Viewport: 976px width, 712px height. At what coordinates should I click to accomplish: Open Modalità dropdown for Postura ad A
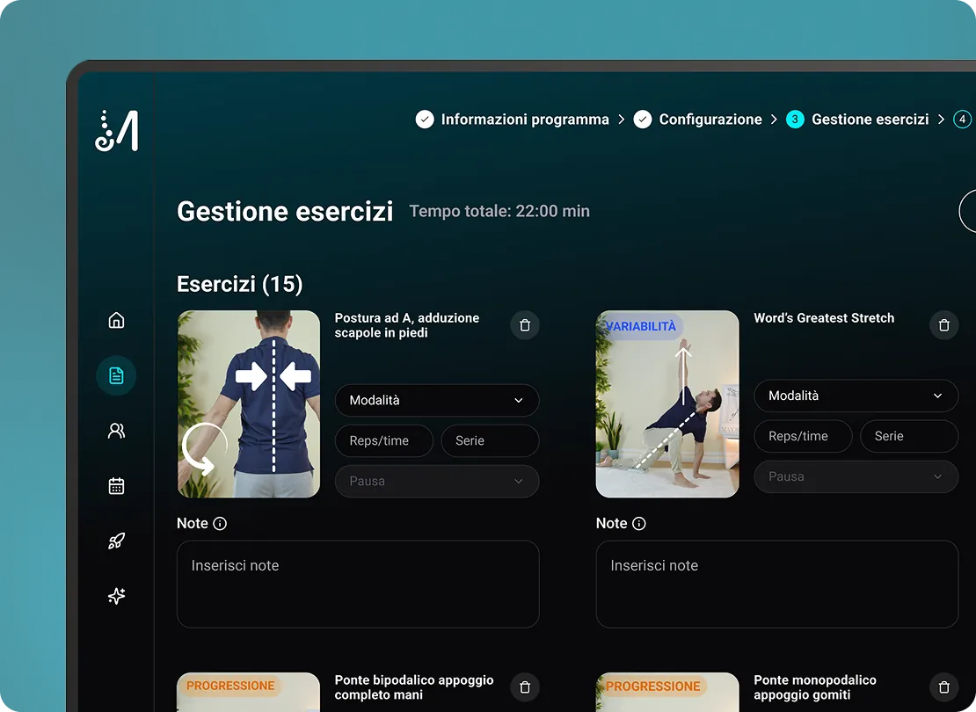(437, 400)
